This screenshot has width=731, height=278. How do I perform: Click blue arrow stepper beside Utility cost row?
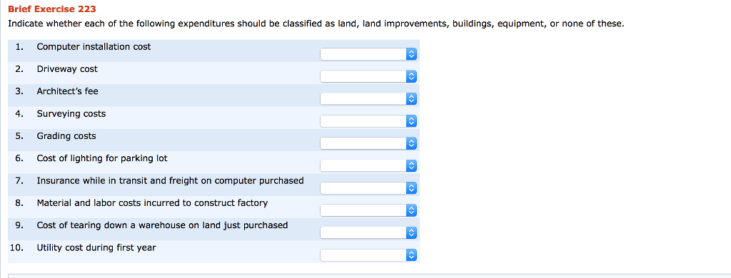pos(410,255)
